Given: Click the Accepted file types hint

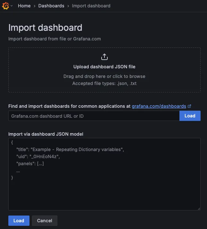Looking at the screenshot, I should pyautogui.click(x=104, y=83).
